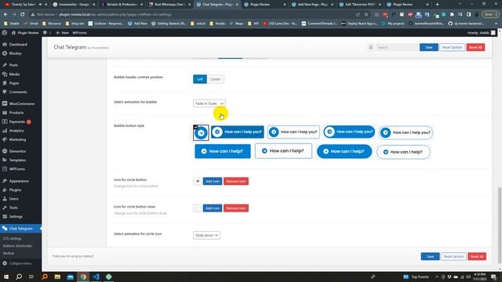Click the page vertical scrollbar
502x282 pixels.
coord(500,224)
